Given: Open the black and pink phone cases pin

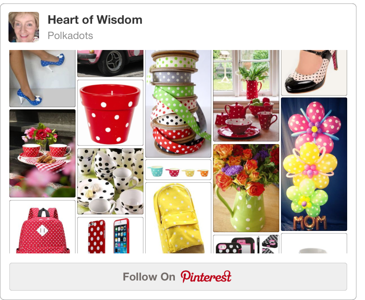Looking at the screenshot, I should click(x=246, y=244).
